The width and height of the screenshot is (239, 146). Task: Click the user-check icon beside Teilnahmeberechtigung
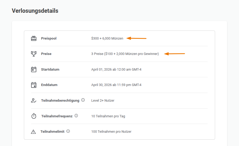[x=34, y=101]
